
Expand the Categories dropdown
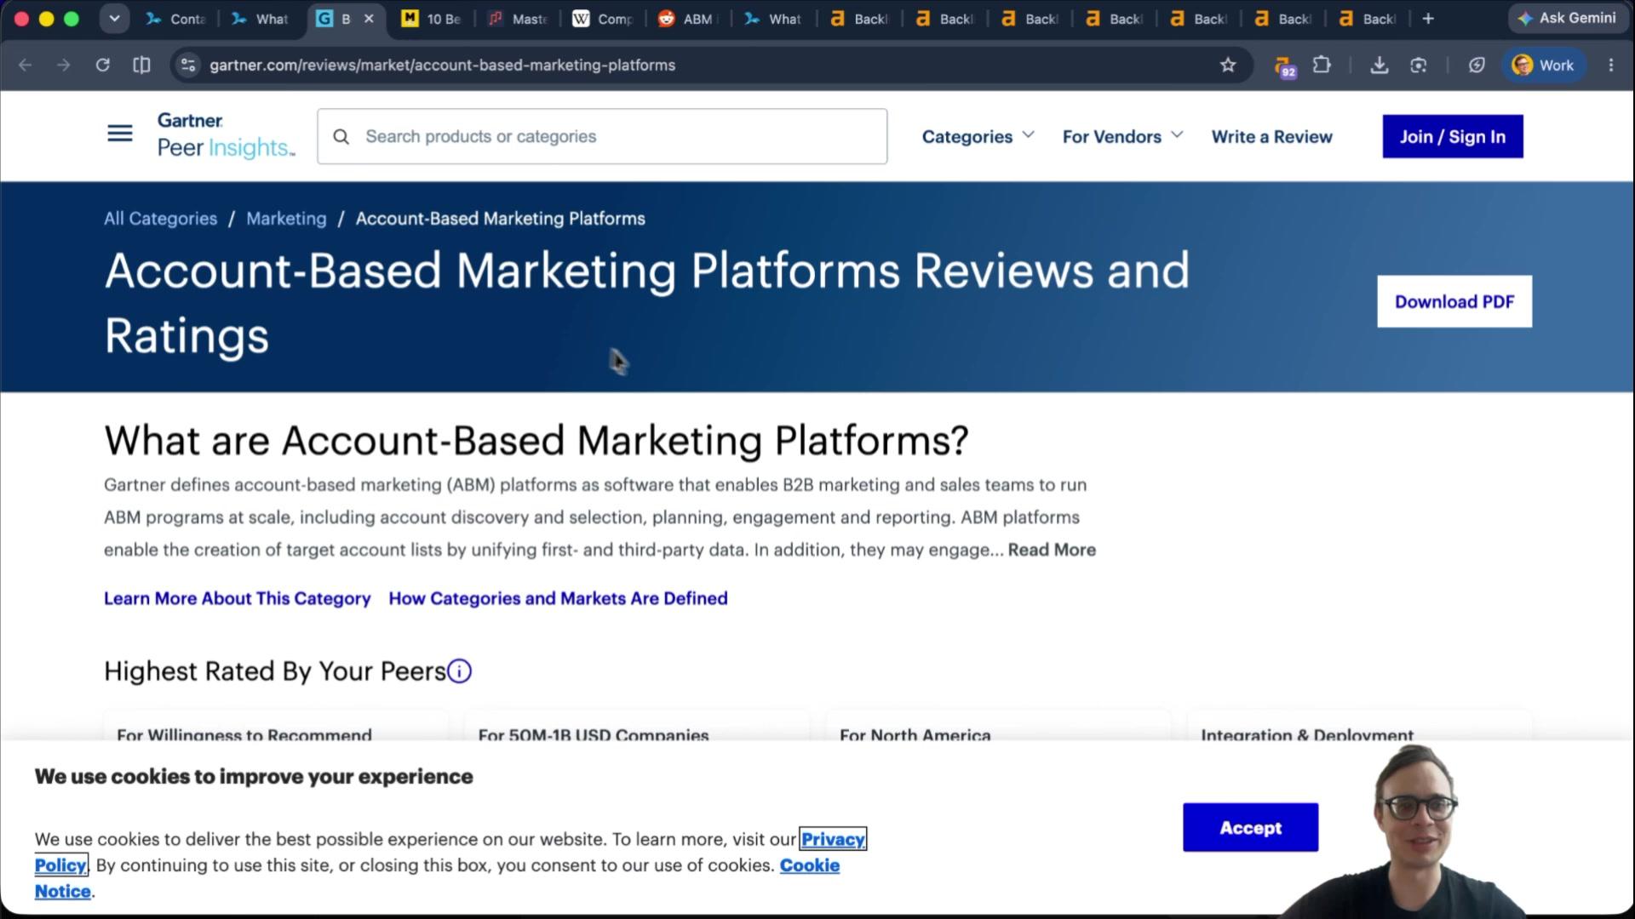(x=978, y=136)
